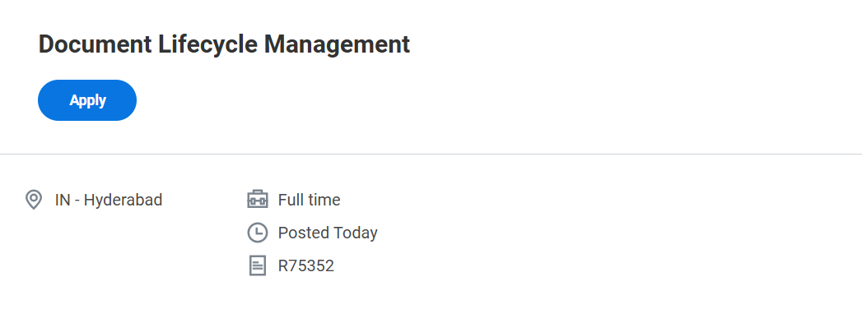Select the document requisition ID icon
The width and height of the screenshot is (862, 323).
coord(257,266)
